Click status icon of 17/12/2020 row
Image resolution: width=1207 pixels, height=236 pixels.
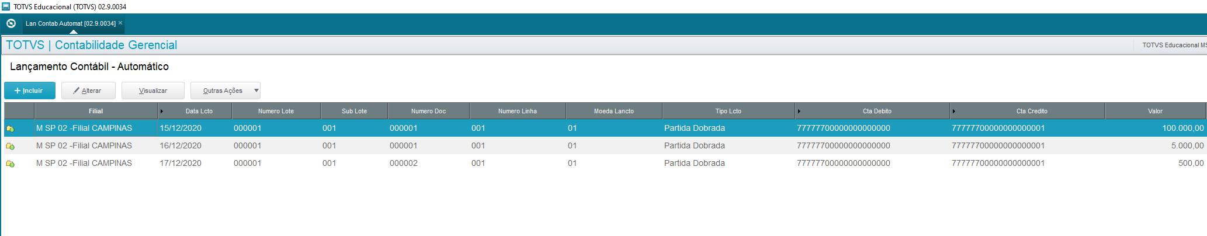coord(10,164)
